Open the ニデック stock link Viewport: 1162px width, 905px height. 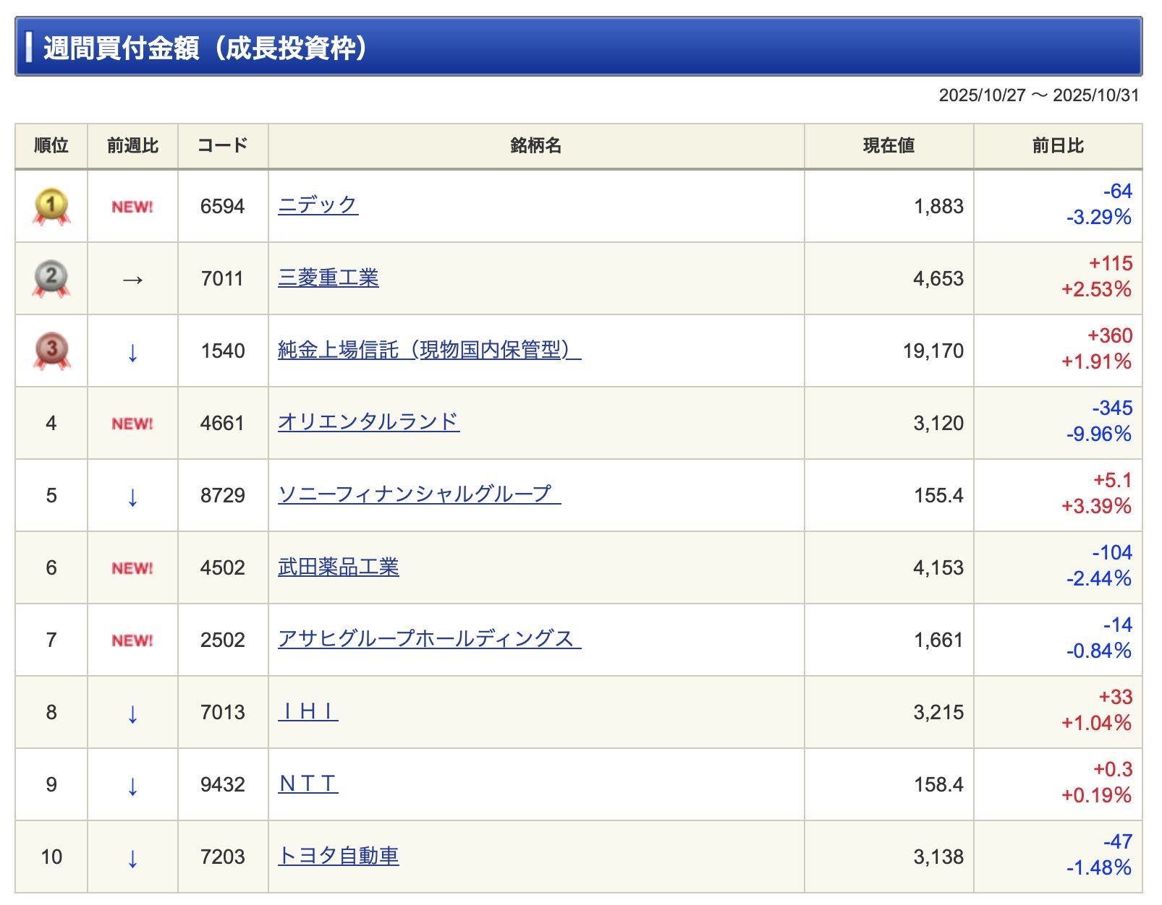[x=318, y=205]
